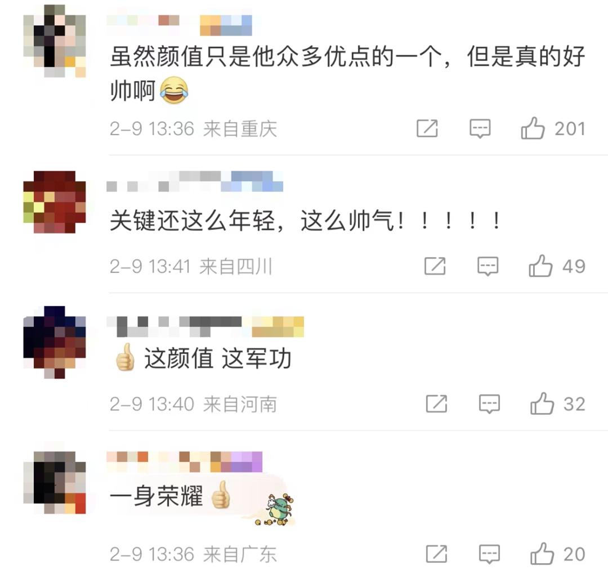Open the first commenter's avatar profile
The image size is (608, 570).
(x=54, y=41)
